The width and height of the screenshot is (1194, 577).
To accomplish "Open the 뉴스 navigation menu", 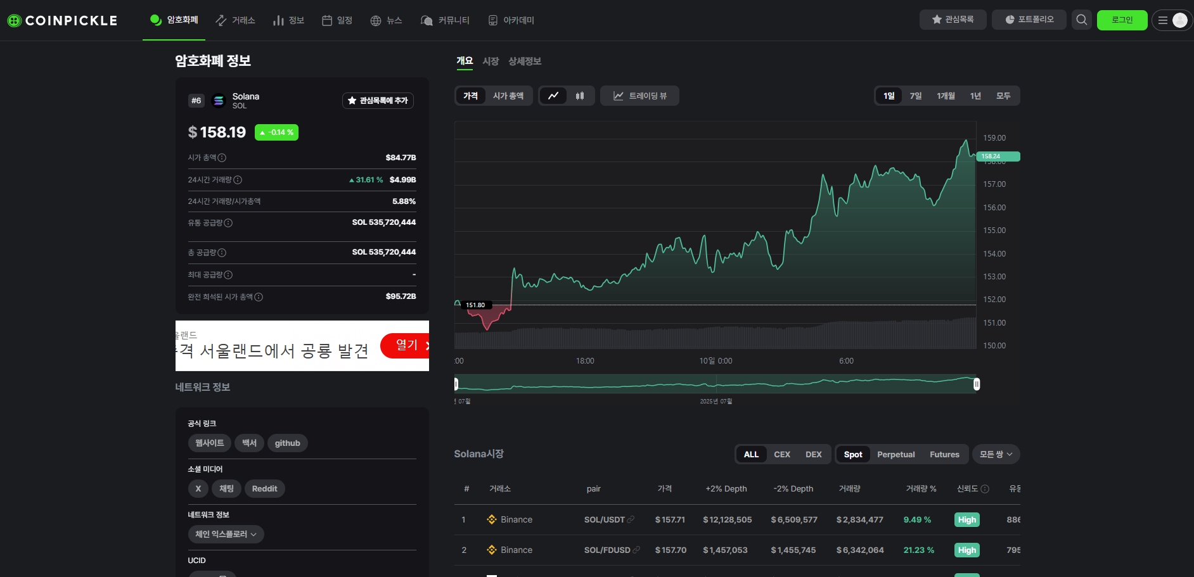I will 387,20.
